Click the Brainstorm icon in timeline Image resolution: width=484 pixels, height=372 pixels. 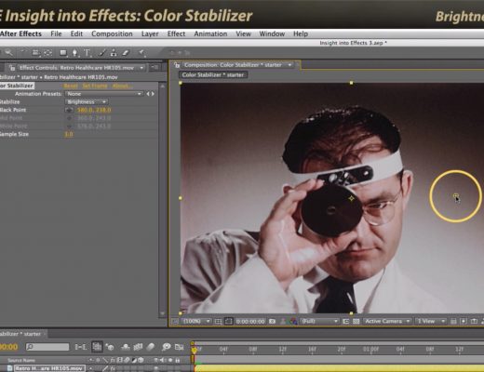click(x=166, y=347)
